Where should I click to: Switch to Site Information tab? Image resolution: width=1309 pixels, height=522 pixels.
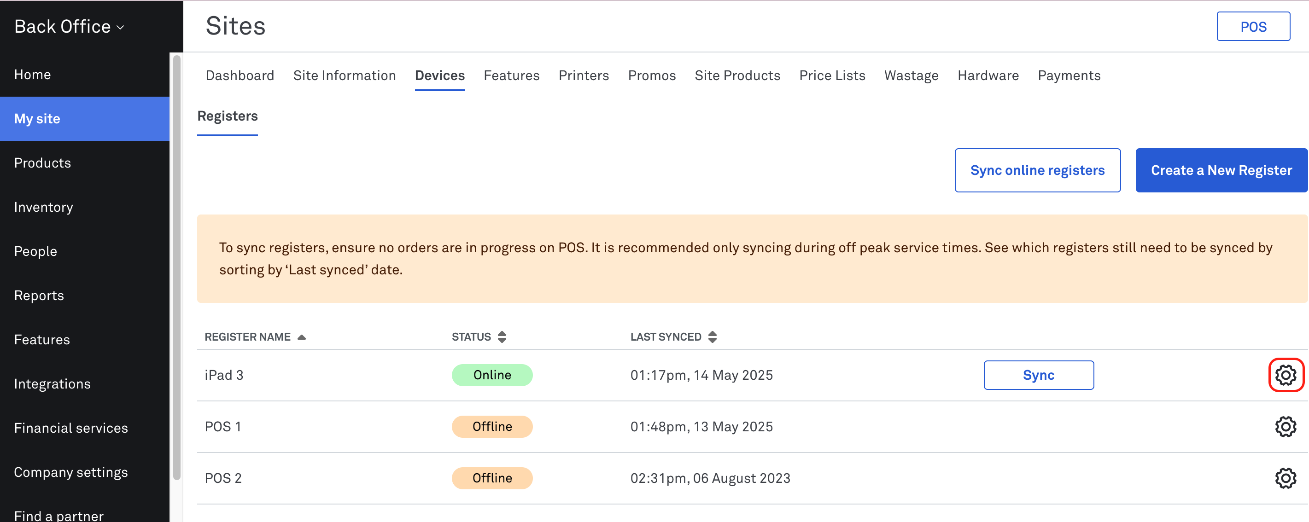[345, 75]
